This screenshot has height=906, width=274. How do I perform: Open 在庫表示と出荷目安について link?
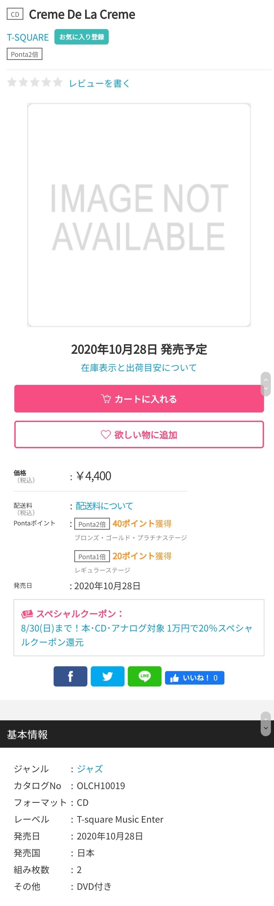[x=139, y=368]
